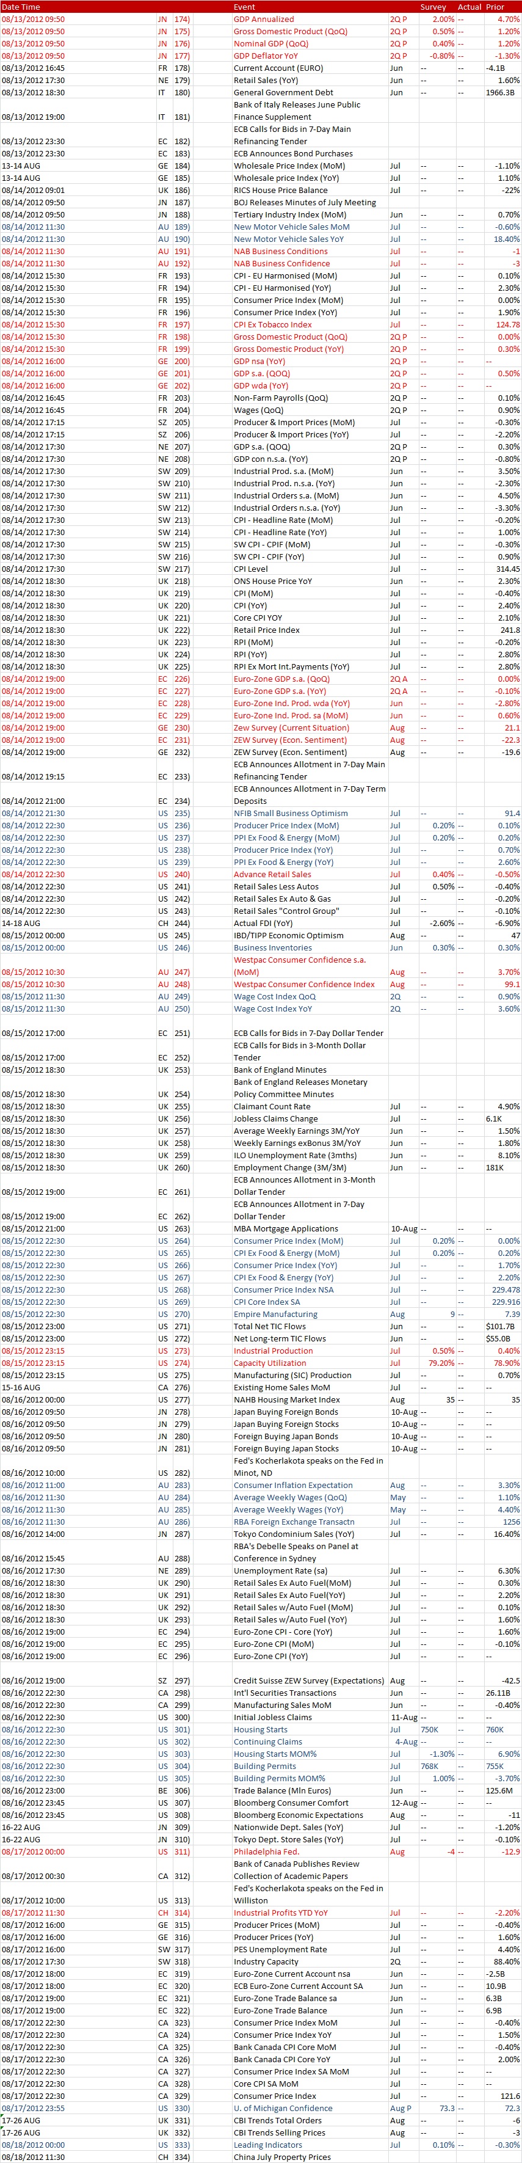Click the Survey column header

[433, 7]
